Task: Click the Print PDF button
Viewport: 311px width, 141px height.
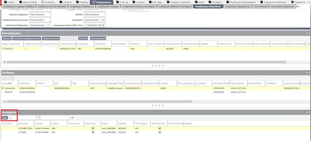Action: coord(83,38)
